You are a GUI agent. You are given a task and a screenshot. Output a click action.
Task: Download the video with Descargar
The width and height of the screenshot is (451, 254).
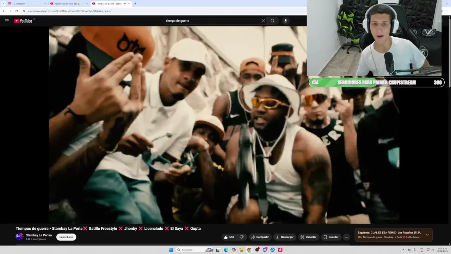[x=285, y=237]
